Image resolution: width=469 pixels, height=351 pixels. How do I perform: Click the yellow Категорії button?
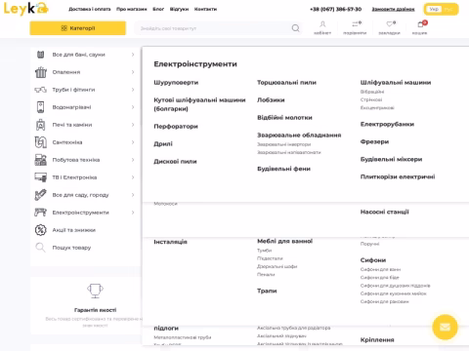[x=78, y=28]
